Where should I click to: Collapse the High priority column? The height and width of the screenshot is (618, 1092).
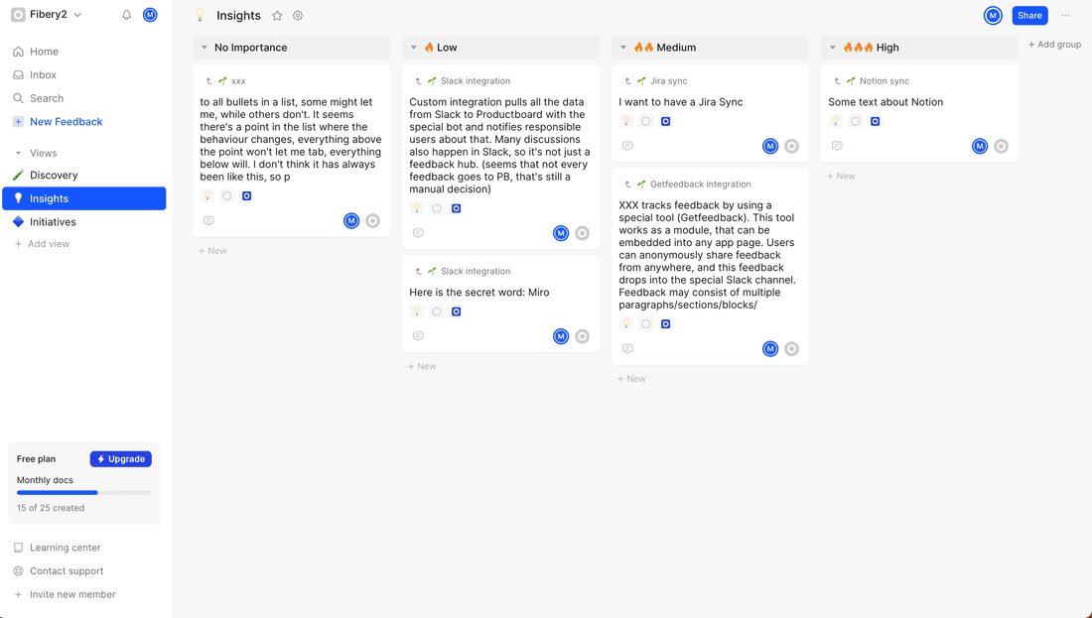click(833, 47)
